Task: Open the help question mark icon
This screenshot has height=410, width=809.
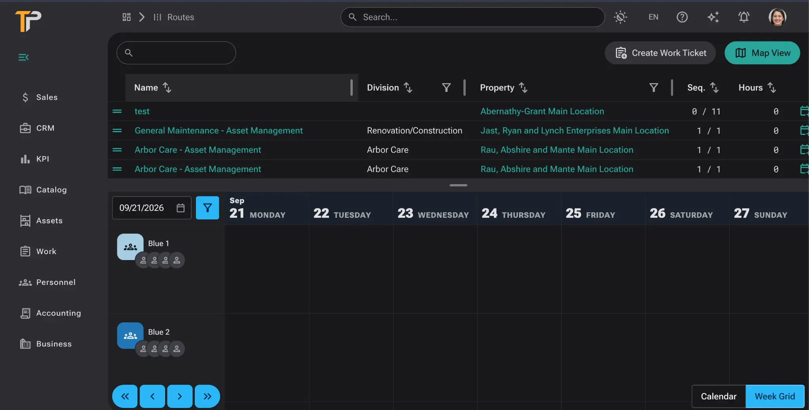Action: (x=682, y=17)
